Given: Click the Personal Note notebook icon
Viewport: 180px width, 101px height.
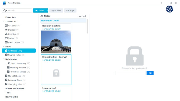Looking at the screenshot, I should (x=6, y=80).
